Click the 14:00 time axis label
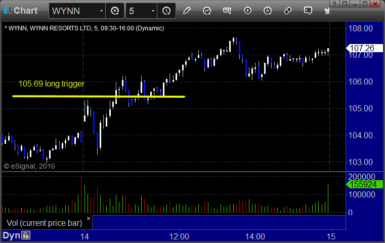Image resolution: width=385 pixels, height=243 pixels. click(x=255, y=236)
